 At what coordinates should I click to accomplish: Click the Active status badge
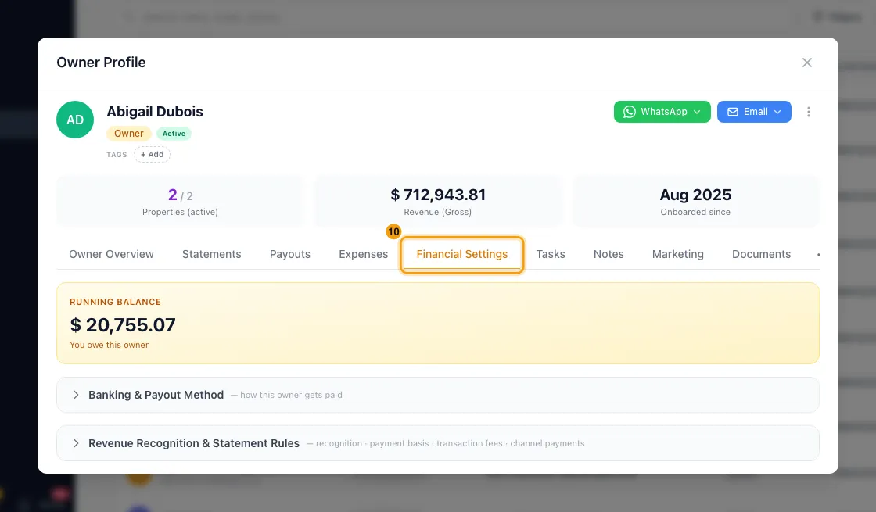coord(174,134)
